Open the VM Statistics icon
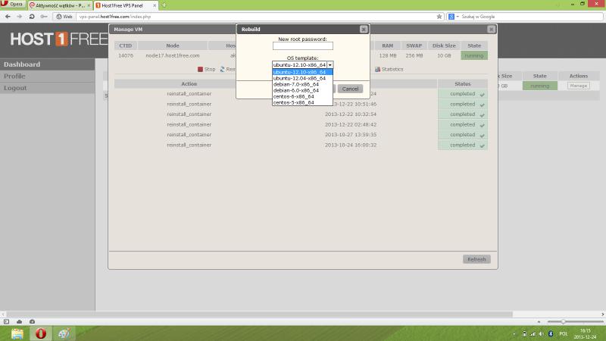This screenshot has width=606, height=341. [377, 69]
